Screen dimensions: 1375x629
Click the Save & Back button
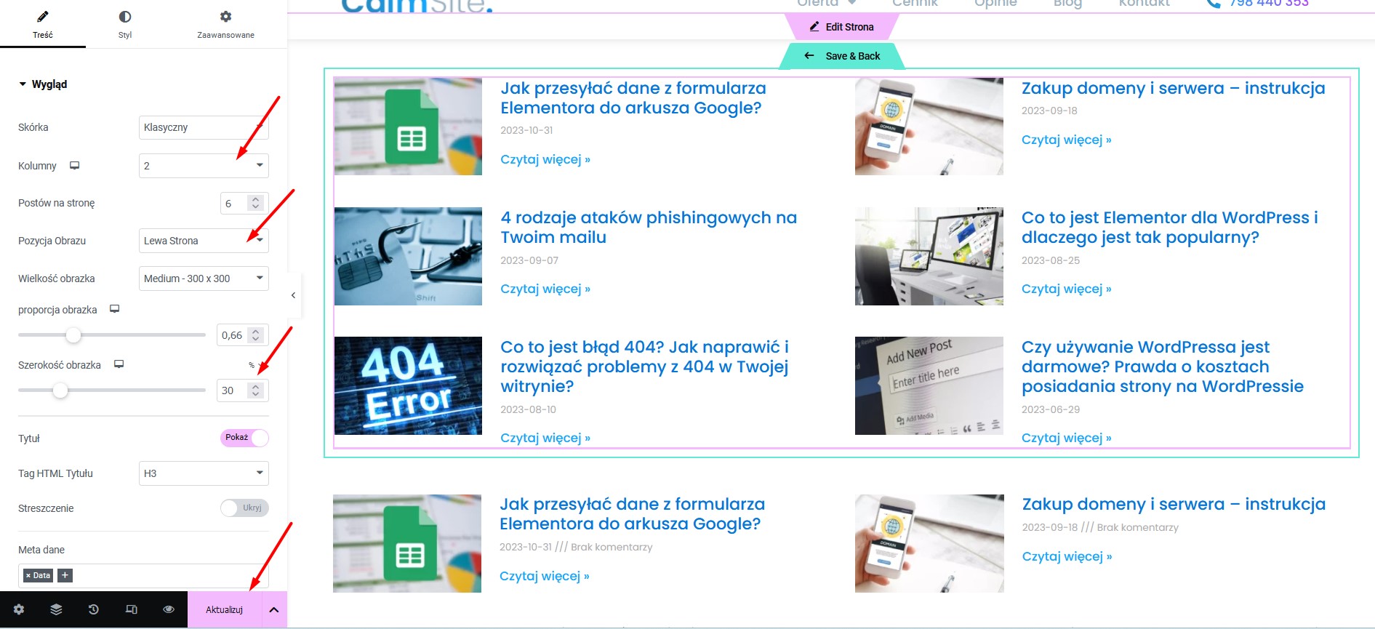coord(842,56)
